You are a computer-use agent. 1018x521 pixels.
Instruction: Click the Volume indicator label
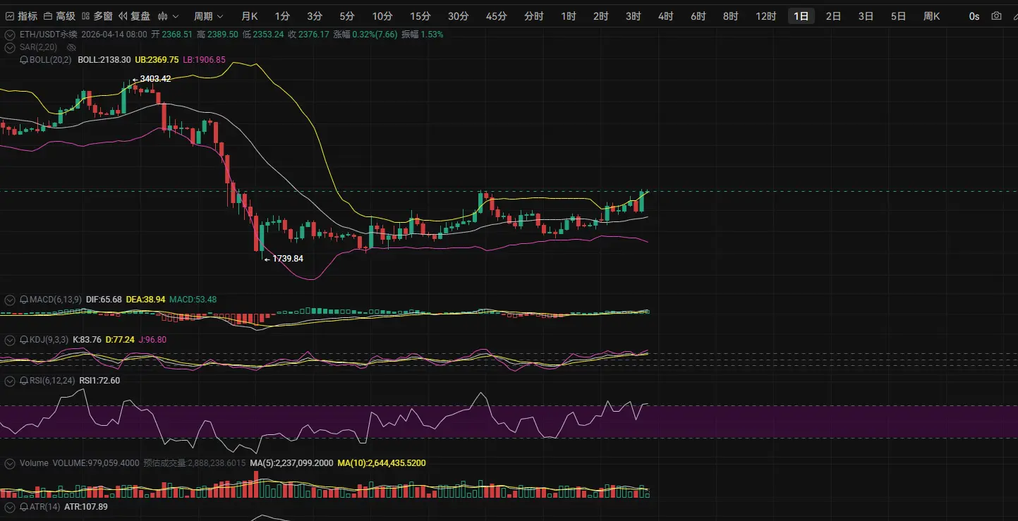click(34, 463)
